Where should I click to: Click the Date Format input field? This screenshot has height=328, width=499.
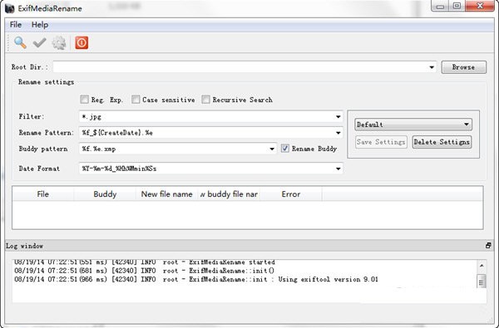(x=210, y=169)
